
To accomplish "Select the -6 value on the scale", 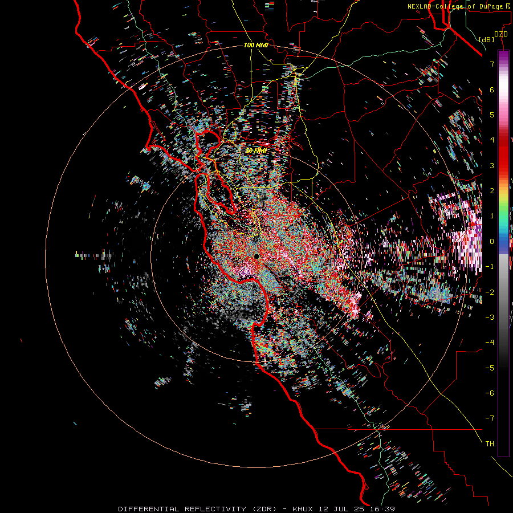I will 490,393.
